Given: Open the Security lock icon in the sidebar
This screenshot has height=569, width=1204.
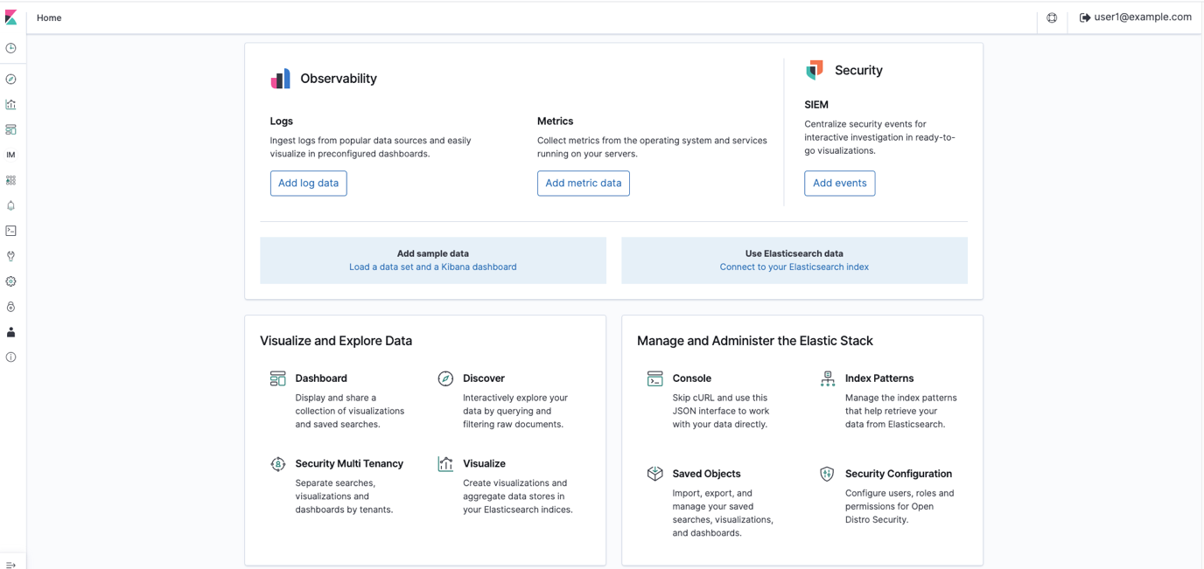Looking at the screenshot, I should pos(11,307).
